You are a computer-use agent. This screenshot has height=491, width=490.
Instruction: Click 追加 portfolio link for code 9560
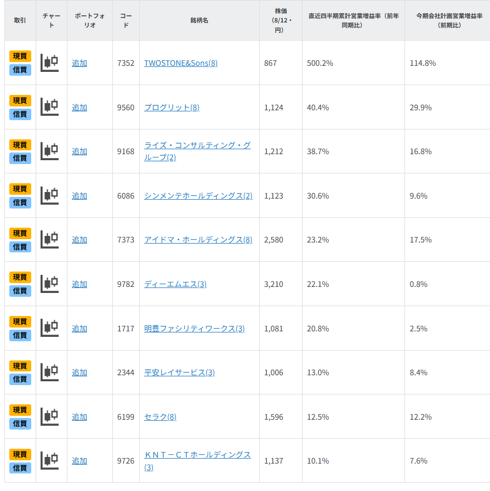coord(79,108)
